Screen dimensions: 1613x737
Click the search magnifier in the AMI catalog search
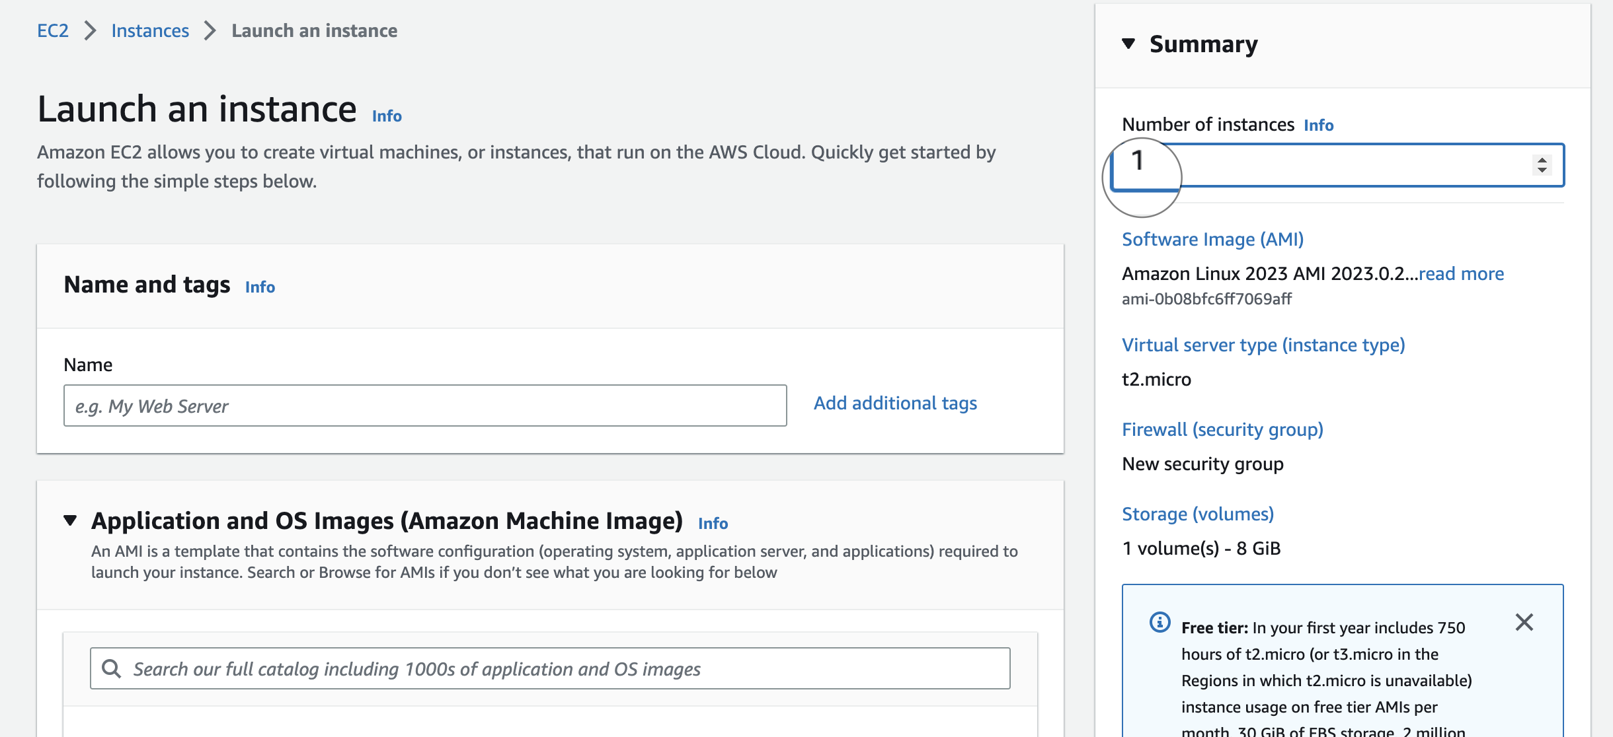pos(111,668)
